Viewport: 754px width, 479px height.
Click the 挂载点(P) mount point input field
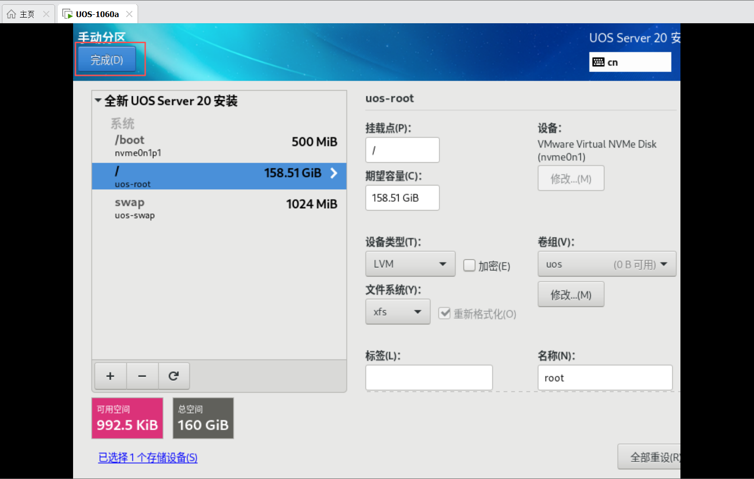click(x=402, y=150)
